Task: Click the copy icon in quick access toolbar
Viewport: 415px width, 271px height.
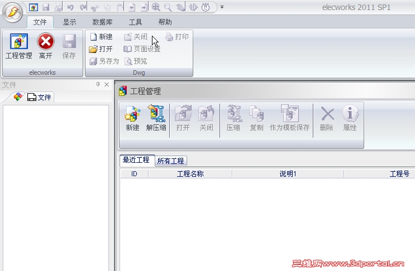Action: pos(107,7)
